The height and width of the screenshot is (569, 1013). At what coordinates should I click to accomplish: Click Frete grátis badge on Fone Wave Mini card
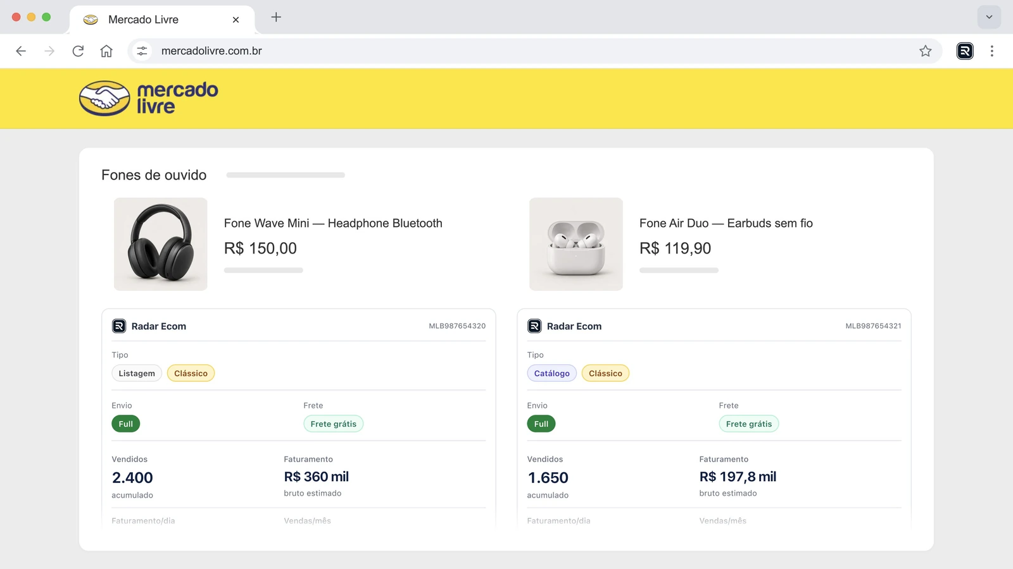tap(334, 424)
